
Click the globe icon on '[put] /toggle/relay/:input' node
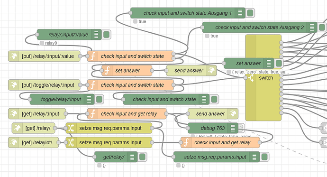tap(14, 85)
